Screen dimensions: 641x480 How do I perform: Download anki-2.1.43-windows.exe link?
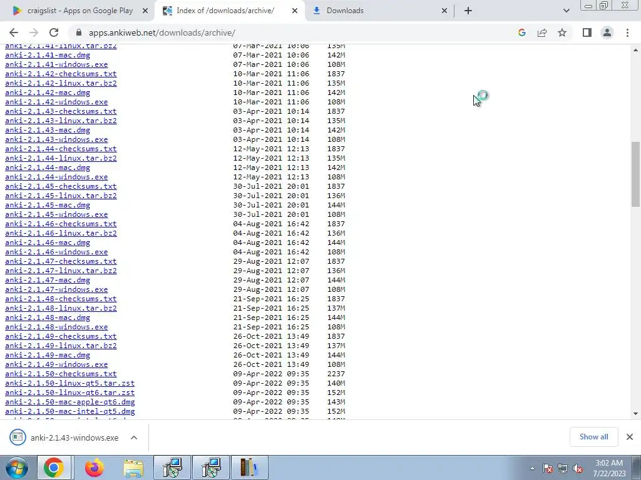[x=56, y=139]
